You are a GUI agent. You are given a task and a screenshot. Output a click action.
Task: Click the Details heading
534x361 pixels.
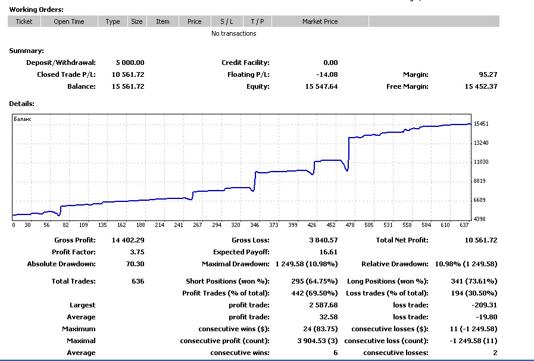coord(21,104)
